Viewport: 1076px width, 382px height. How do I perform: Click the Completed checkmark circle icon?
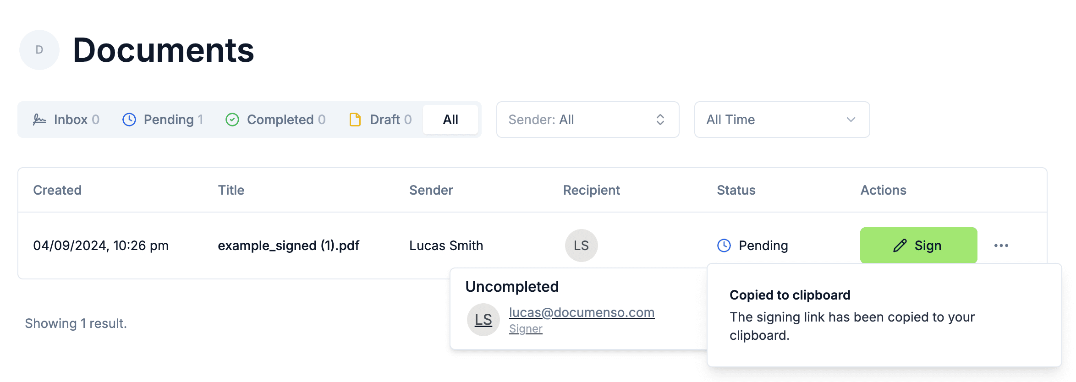[x=232, y=120]
